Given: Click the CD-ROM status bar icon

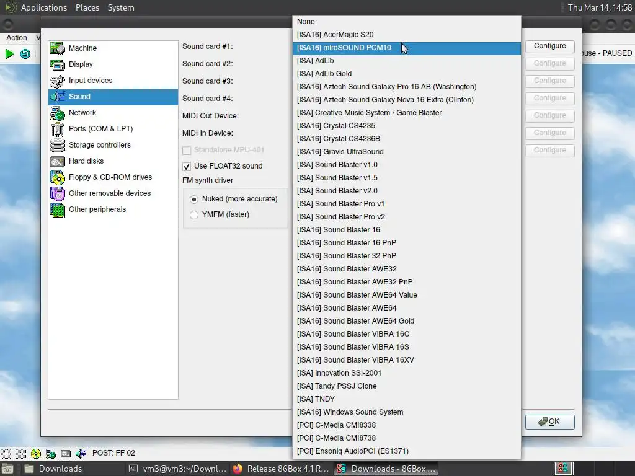Looking at the screenshot, I should (x=35, y=453).
